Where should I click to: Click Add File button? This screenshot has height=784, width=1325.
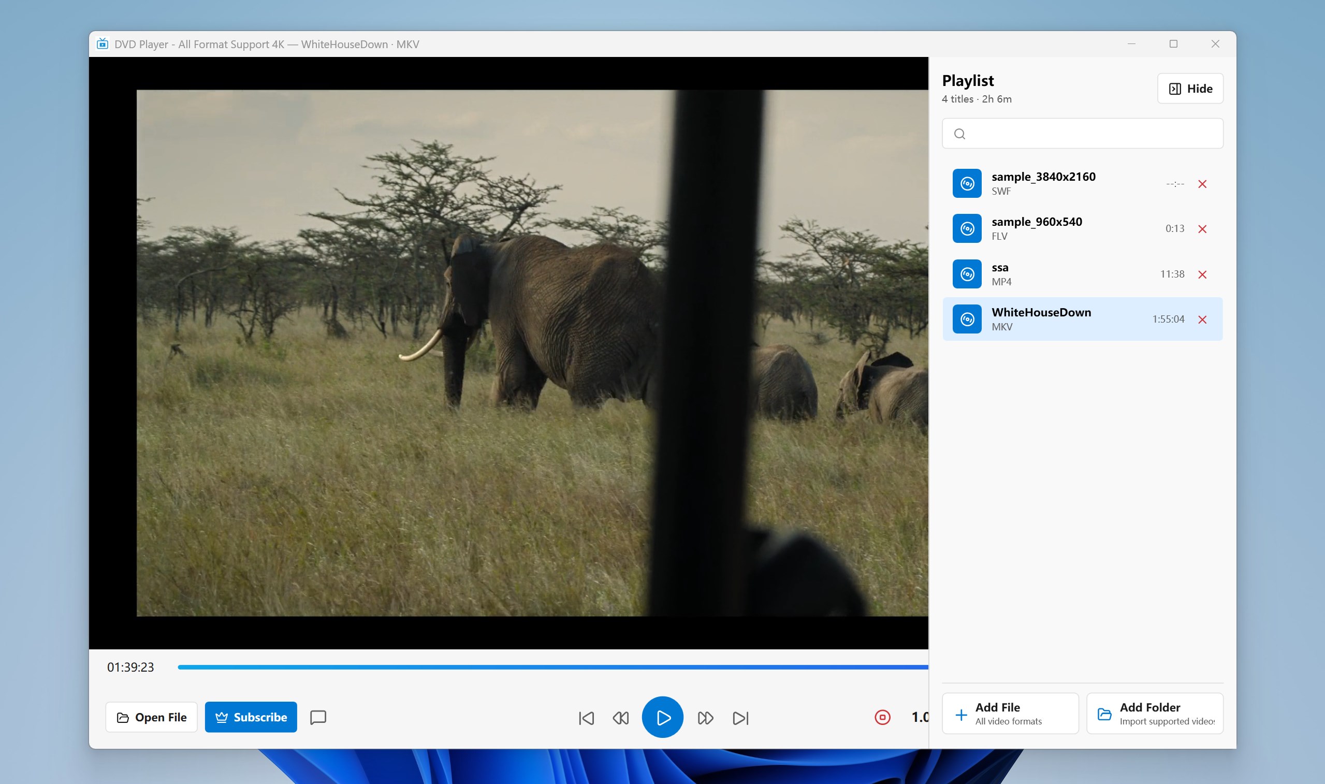1010,713
